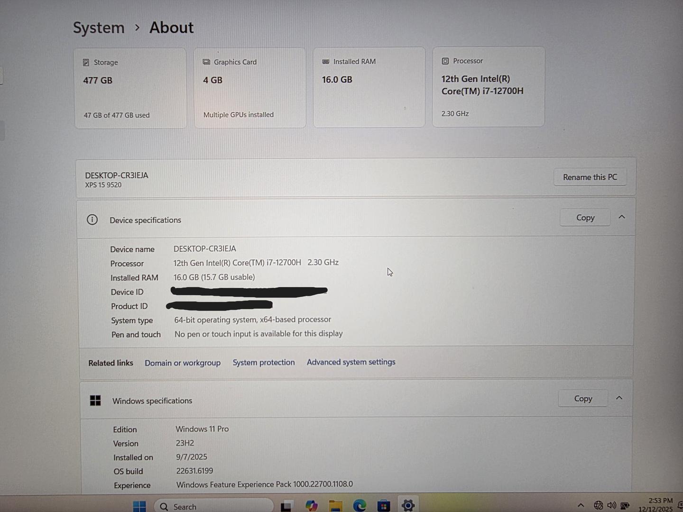Viewport: 683px width, 512px height.
Task: Go back to System in breadcrumb
Action: point(99,28)
